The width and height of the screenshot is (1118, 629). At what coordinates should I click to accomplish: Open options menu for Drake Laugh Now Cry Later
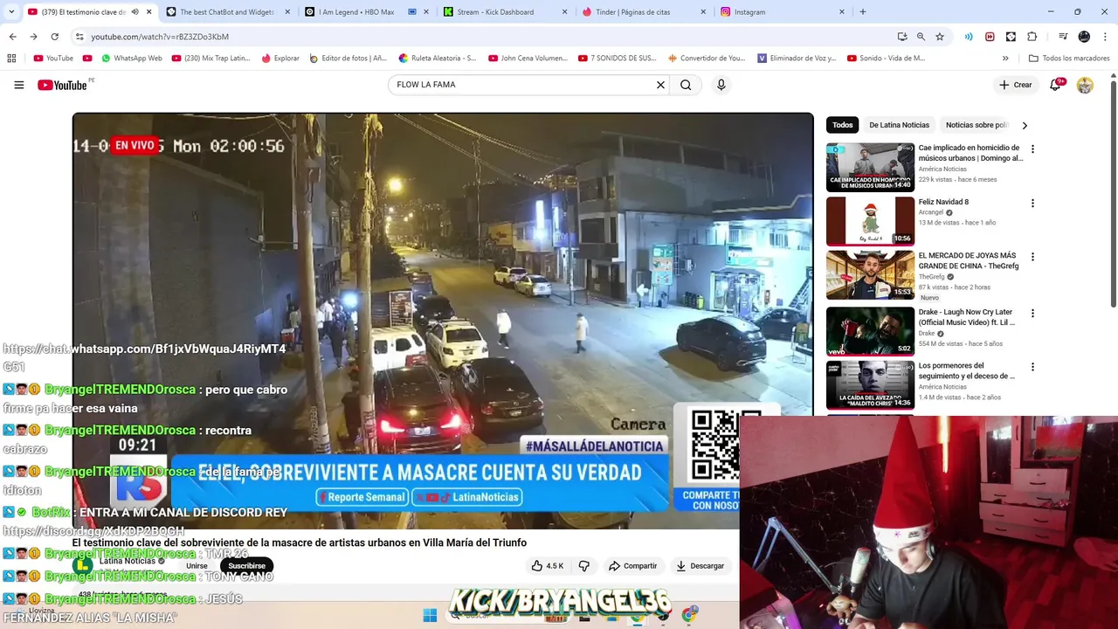(1032, 314)
